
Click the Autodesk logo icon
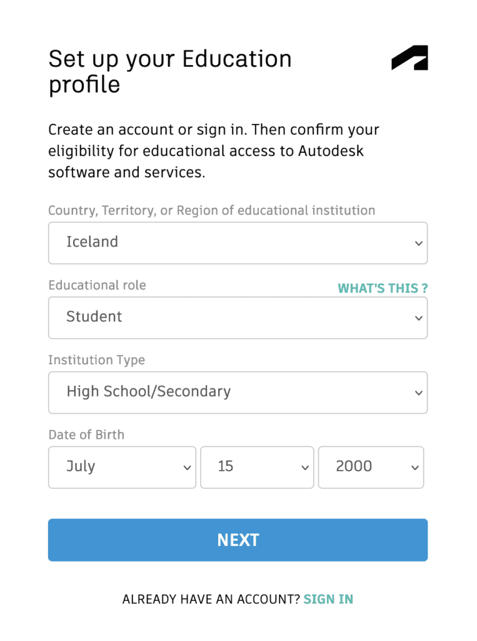409,58
